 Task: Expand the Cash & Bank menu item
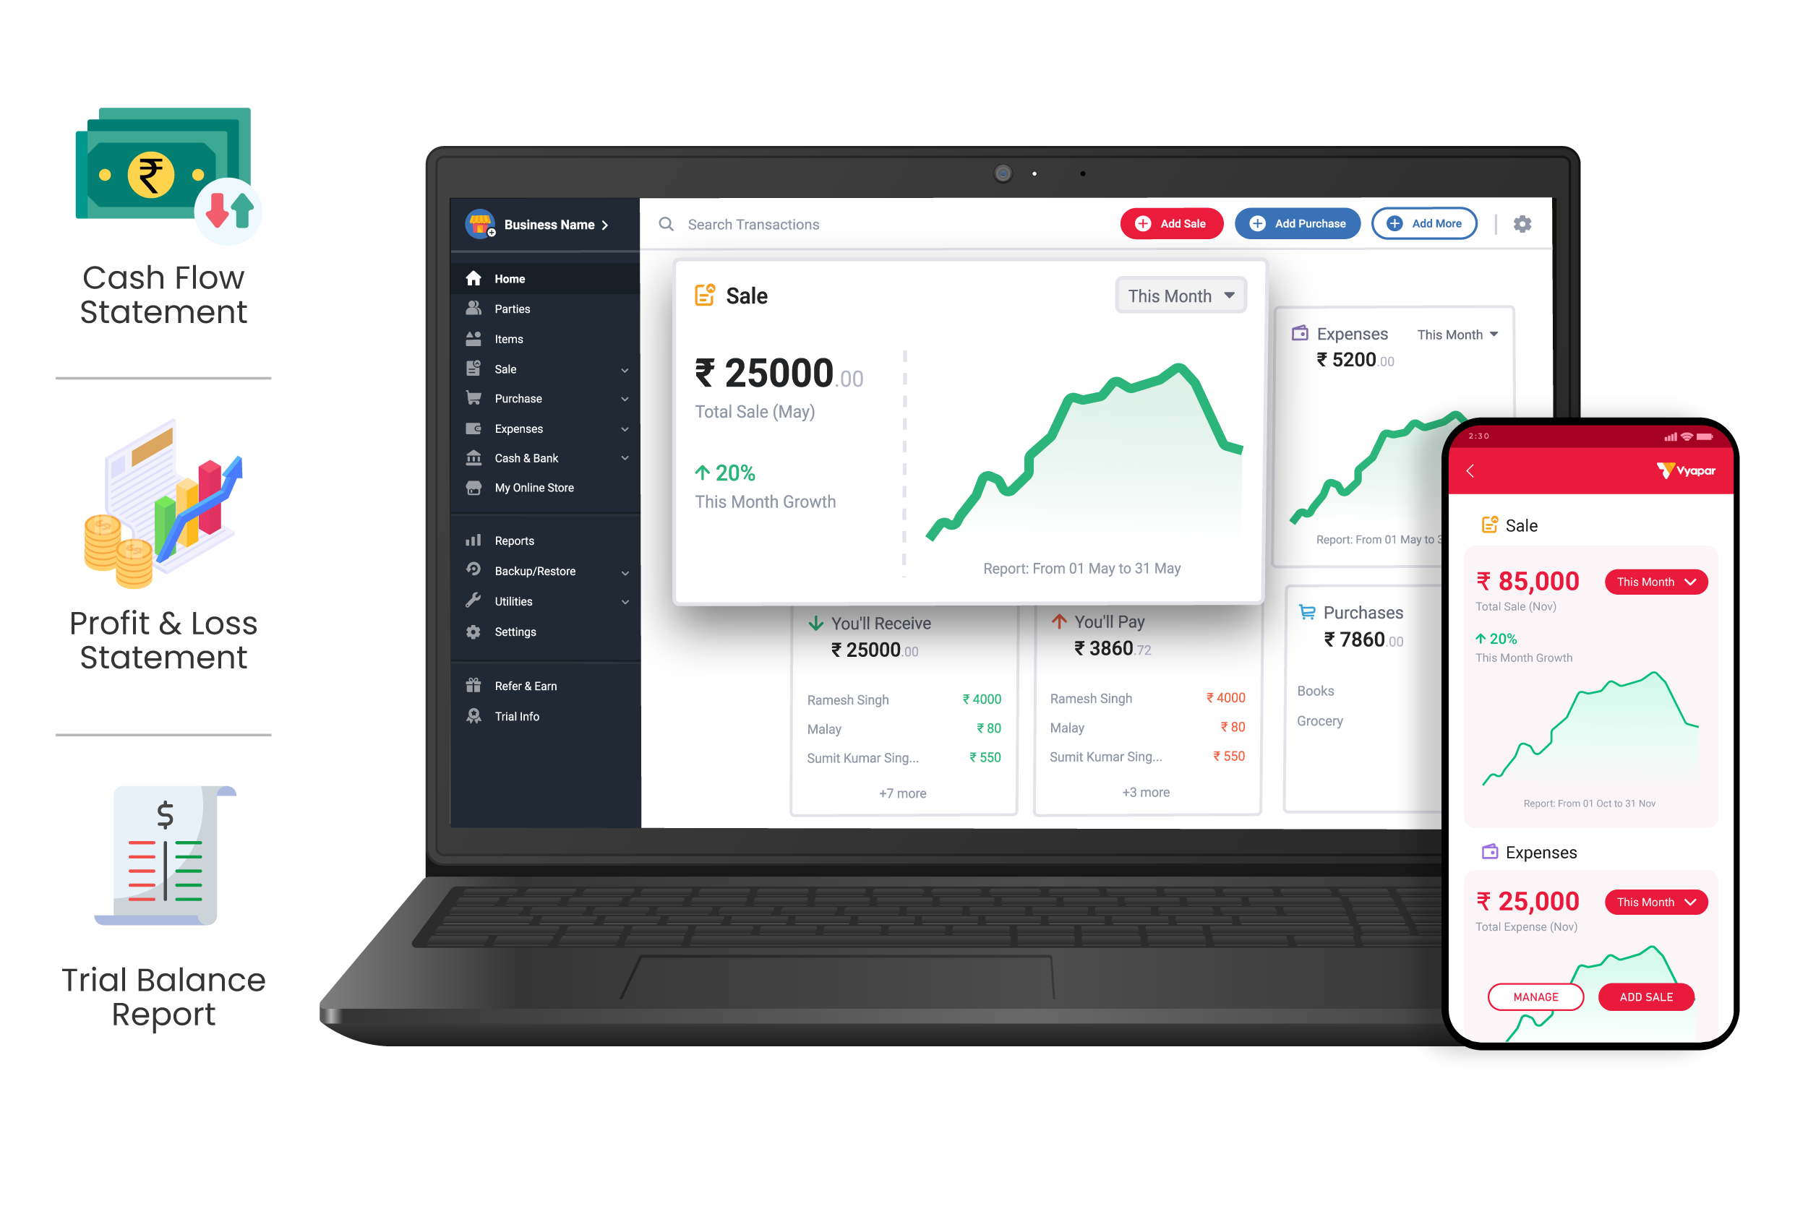pyautogui.click(x=622, y=457)
